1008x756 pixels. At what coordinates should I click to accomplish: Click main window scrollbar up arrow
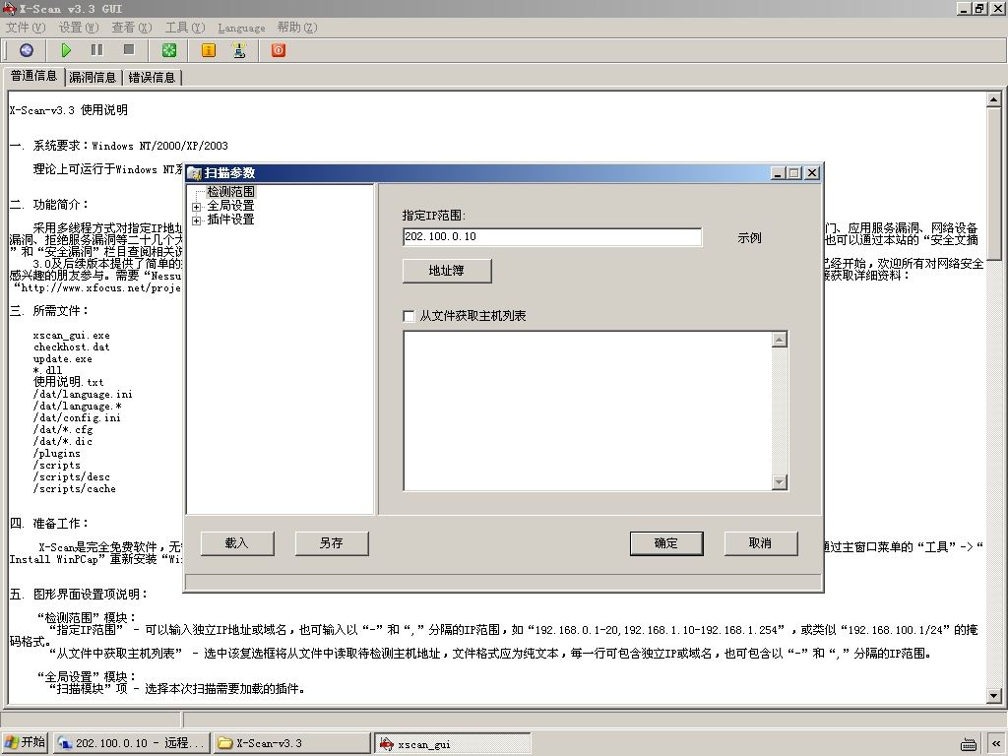pos(994,99)
